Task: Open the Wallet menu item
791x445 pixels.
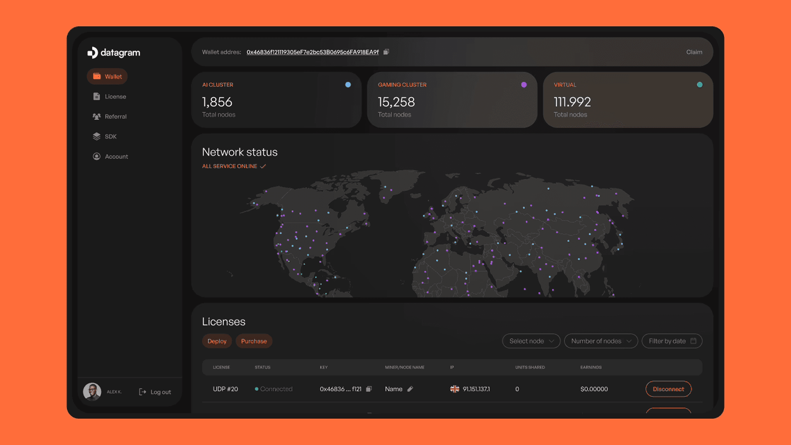Action: click(x=107, y=76)
